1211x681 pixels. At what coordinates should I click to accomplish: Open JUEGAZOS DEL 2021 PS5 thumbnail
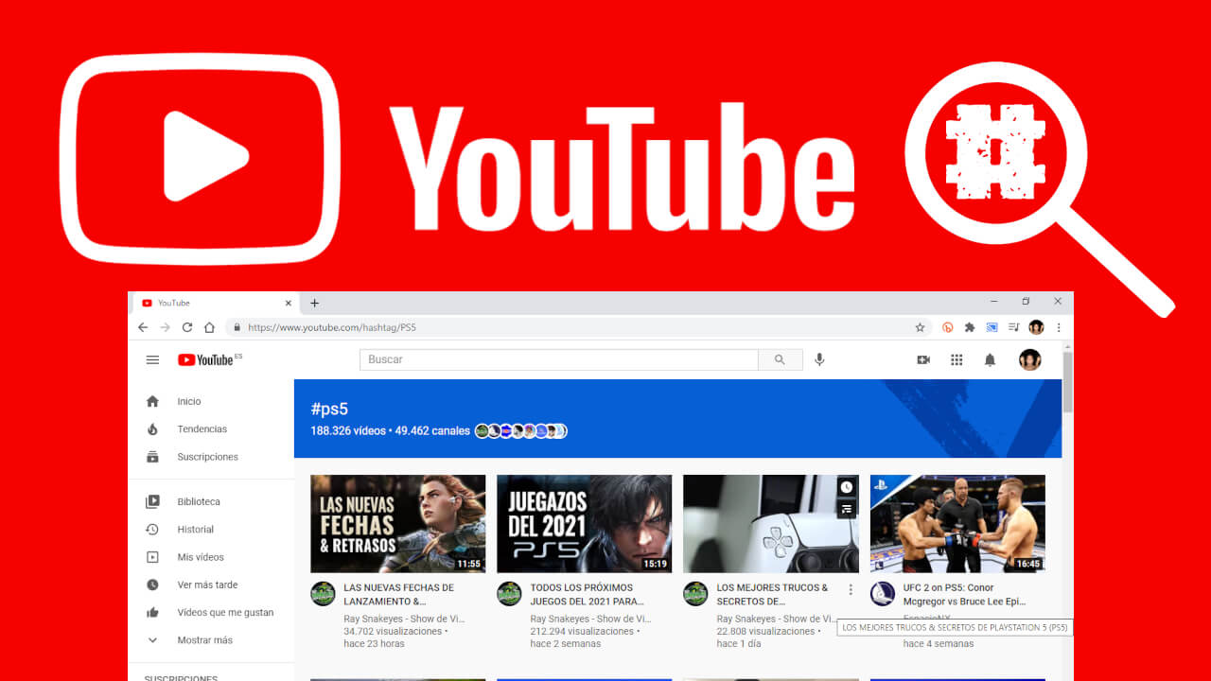[x=584, y=524]
